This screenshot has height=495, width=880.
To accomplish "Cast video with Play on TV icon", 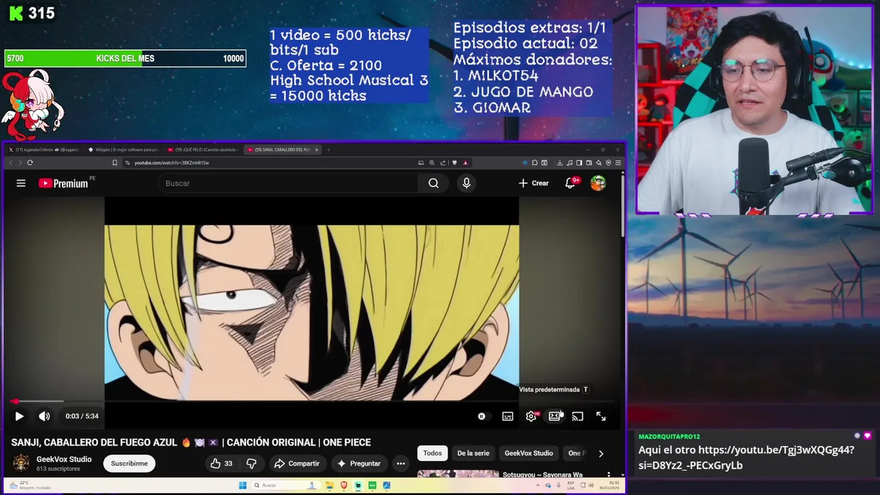I will tap(577, 416).
